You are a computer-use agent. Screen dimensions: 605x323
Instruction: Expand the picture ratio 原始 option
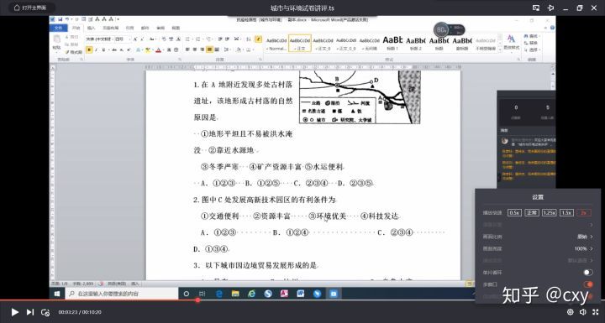585,237
